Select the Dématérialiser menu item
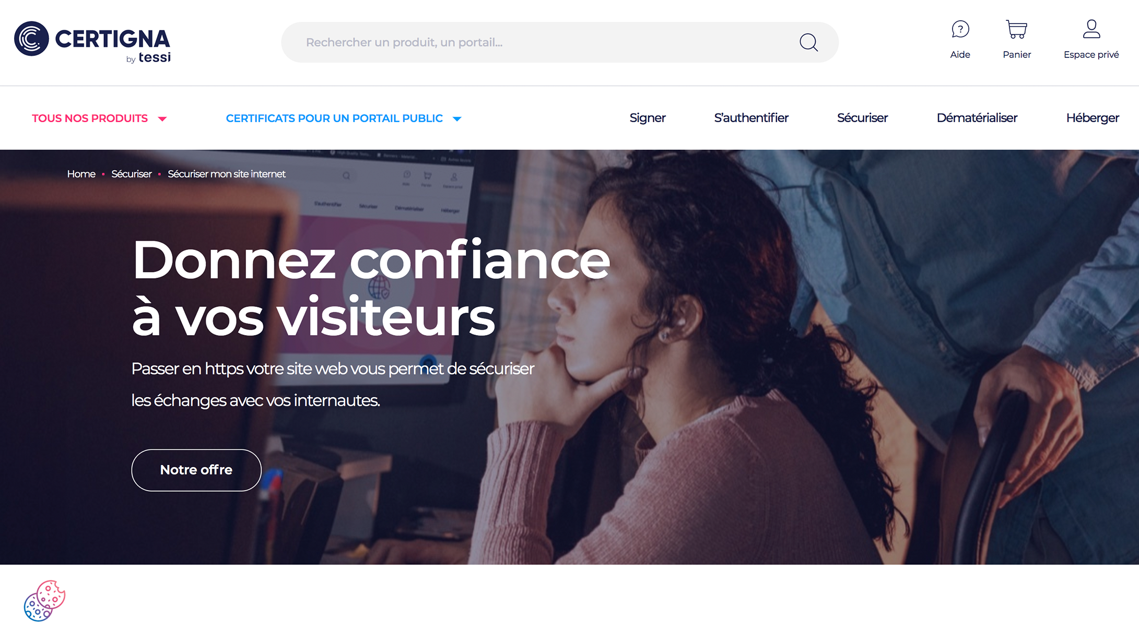Viewport: 1139px width, 642px height. 977,118
